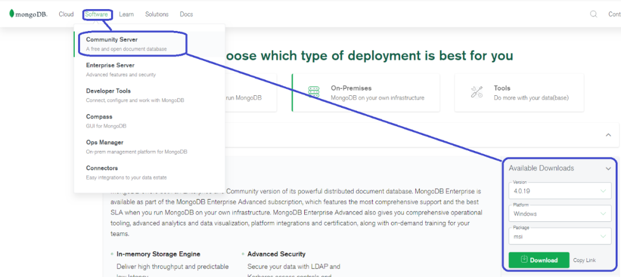
Task: Click the On-Premises server icon
Action: click(313, 92)
